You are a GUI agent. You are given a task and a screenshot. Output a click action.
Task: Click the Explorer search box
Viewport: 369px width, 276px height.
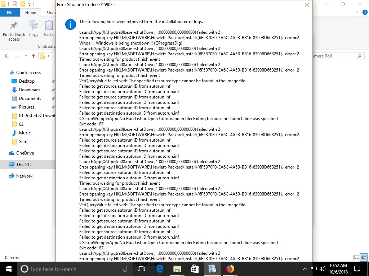[x=338, y=56]
